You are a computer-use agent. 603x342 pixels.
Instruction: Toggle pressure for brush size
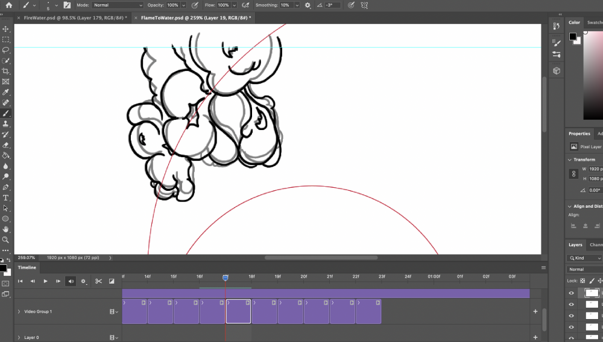click(351, 5)
